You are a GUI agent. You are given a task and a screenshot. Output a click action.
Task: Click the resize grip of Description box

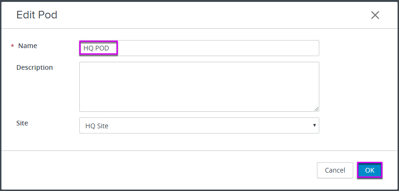[316, 109]
